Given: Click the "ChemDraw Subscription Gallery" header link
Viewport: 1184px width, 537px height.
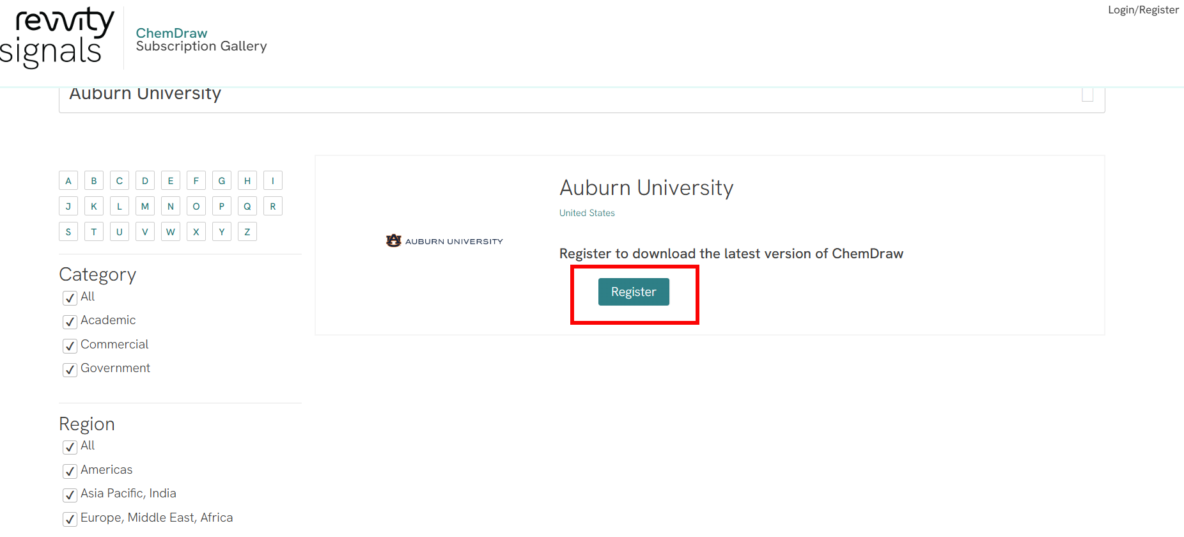Looking at the screenshot, I should 201,39.
